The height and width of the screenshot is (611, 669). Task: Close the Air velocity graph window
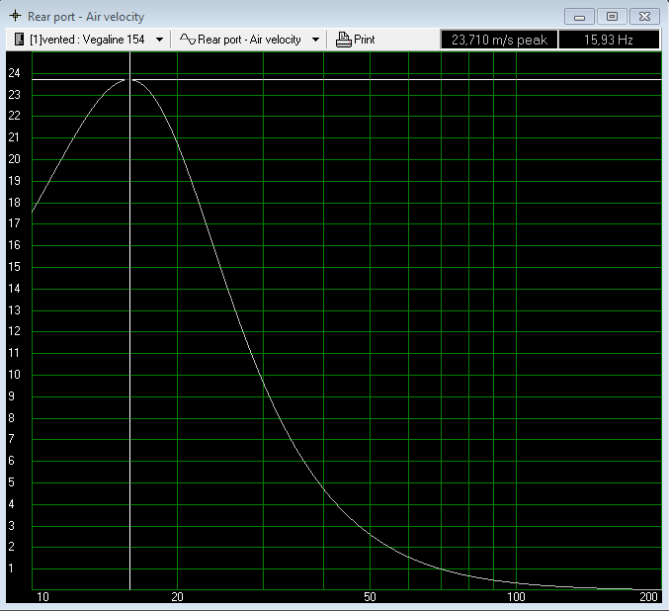644,17
